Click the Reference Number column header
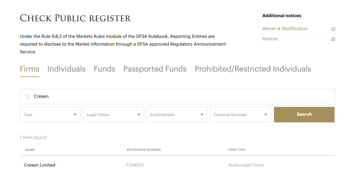The height and width of the screenshot is (187, 363). 143,150
